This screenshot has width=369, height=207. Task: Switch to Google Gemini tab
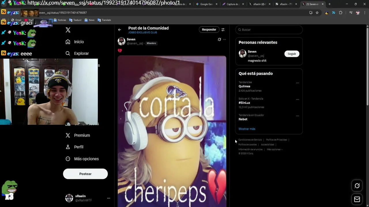pyautogui.click(x=207, y=4)
